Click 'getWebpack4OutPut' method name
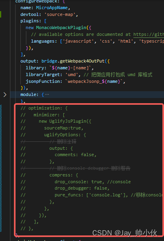This screenshot has width=164, height=241. coord(82,61)
